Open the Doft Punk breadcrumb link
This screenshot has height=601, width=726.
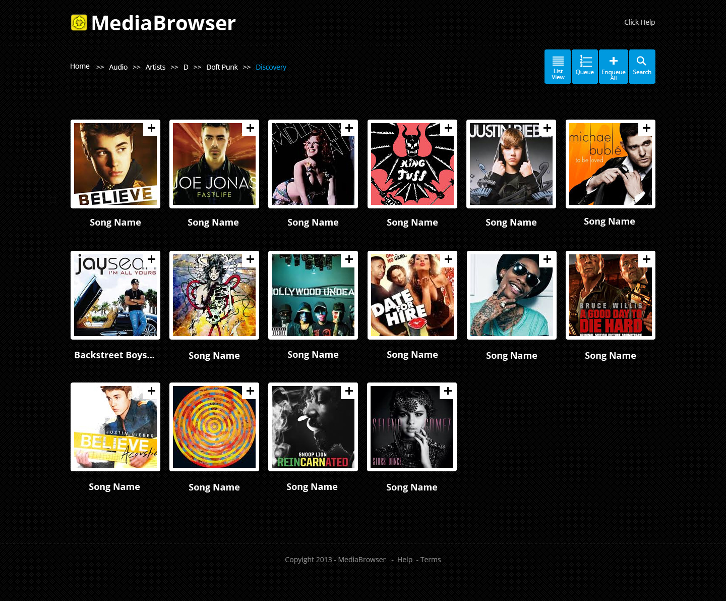tap(222, 67)
